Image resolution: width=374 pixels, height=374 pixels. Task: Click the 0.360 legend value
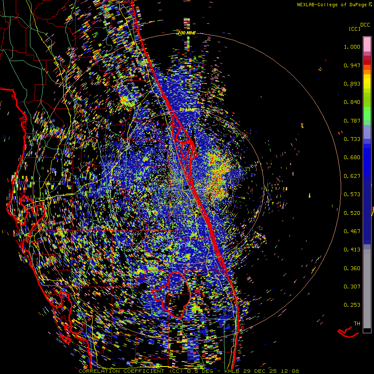(352, 268)
